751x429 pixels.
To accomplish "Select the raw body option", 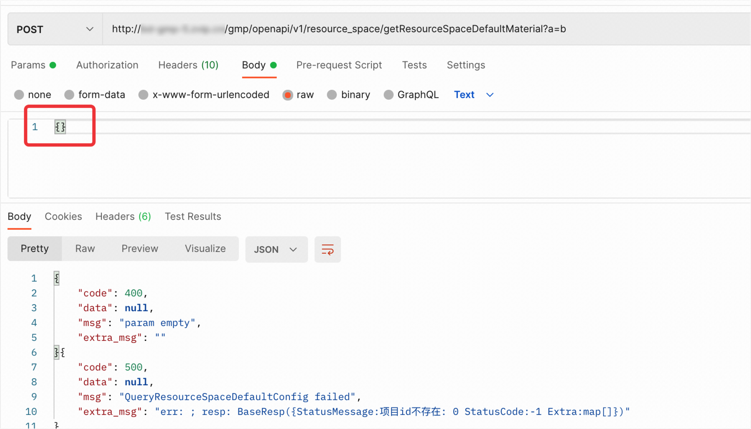I will (x=298, y=95).
